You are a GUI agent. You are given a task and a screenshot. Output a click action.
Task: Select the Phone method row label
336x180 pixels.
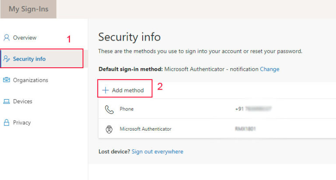click(127, 109)
